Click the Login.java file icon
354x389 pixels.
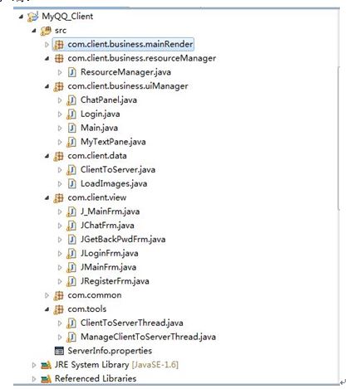(x=71, y=114)
